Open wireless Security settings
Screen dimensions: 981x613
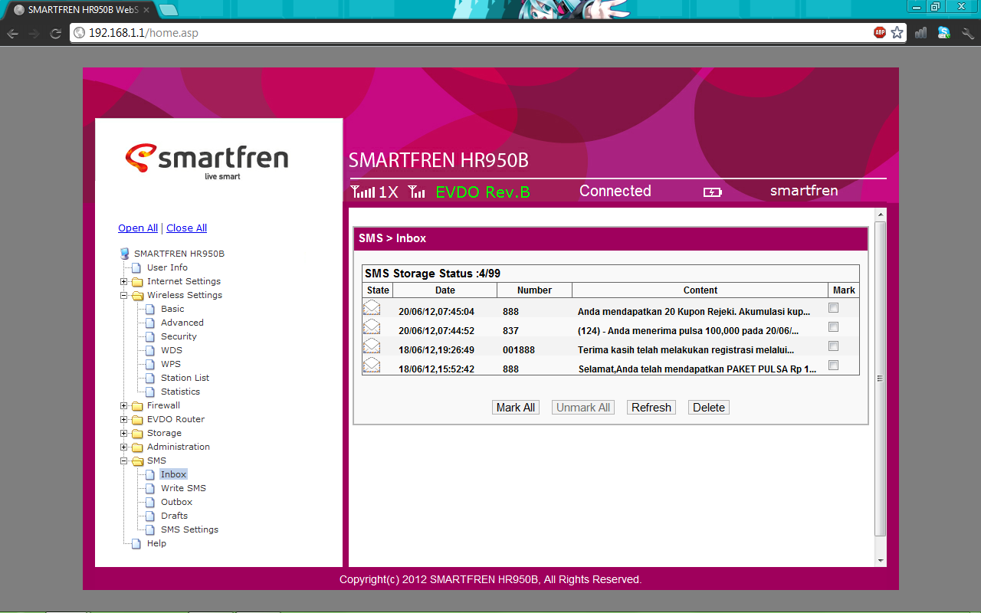click(x=179, y=336)
